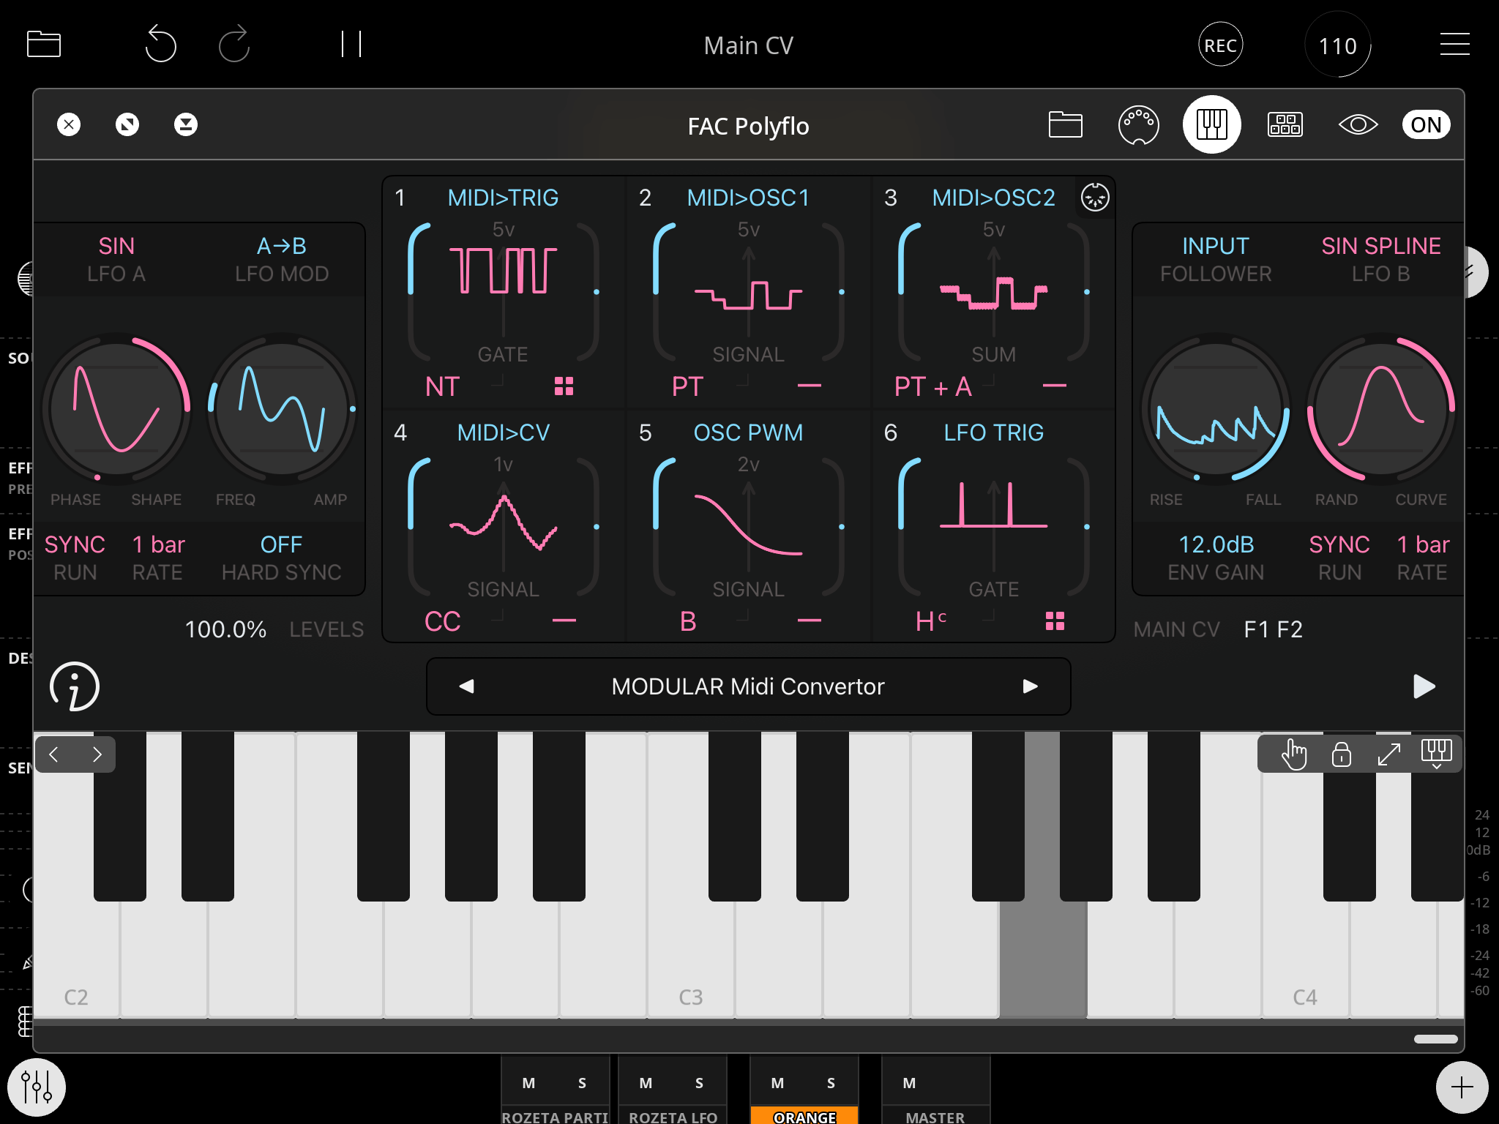Adjust the LFO A phase shape knob
Viewport: 1499px width, 1124px height.
116,410
